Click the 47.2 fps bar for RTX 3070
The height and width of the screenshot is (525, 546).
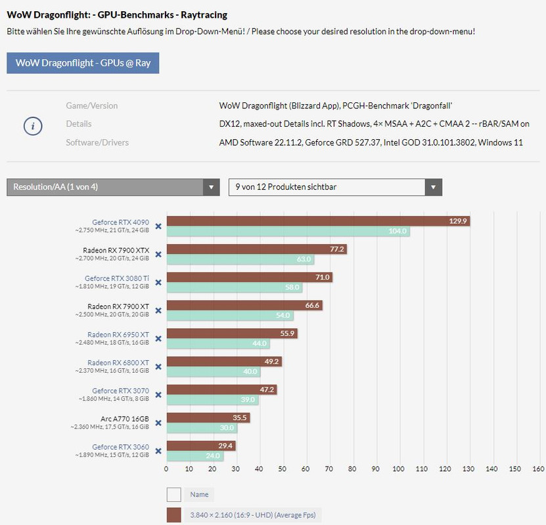coord(222,389)
